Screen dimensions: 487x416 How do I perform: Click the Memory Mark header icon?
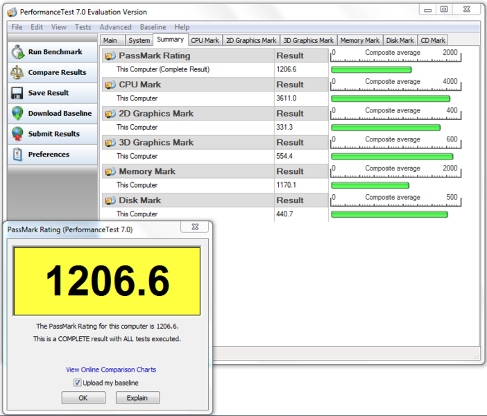110,171
